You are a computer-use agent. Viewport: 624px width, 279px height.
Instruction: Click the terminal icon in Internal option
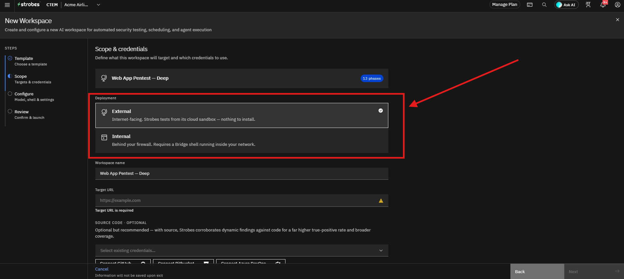[x=104, y=137]
